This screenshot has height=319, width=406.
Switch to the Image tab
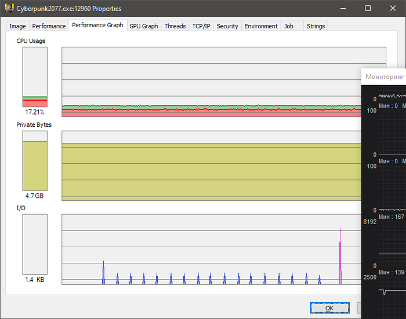pyautogui.click(x=17, y=26)
